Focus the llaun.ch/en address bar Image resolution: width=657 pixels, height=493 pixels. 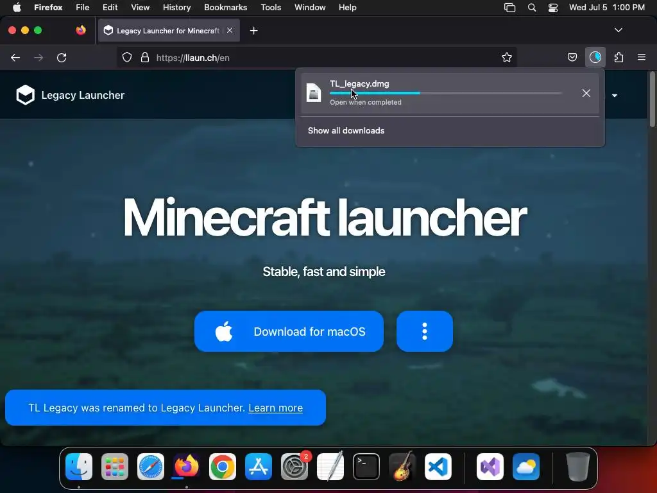point(316,57)
